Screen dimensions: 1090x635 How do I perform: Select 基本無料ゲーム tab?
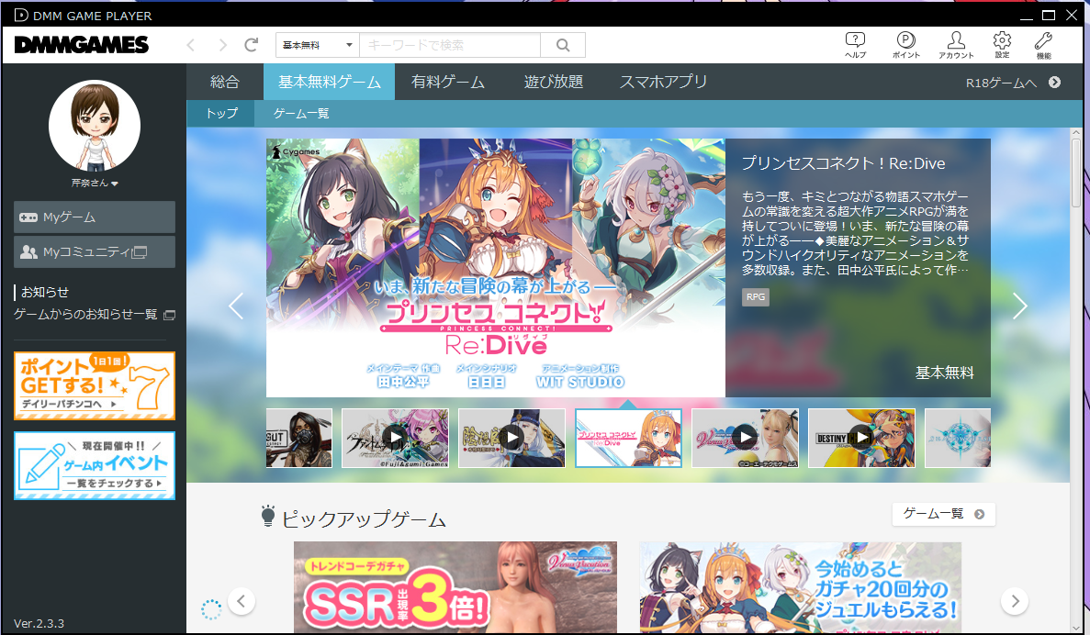point(330,82)
